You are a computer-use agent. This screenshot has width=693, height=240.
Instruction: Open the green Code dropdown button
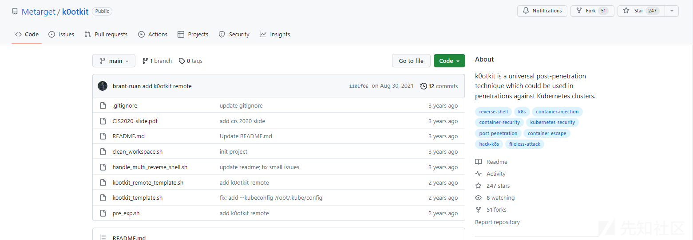pos(449,61)
